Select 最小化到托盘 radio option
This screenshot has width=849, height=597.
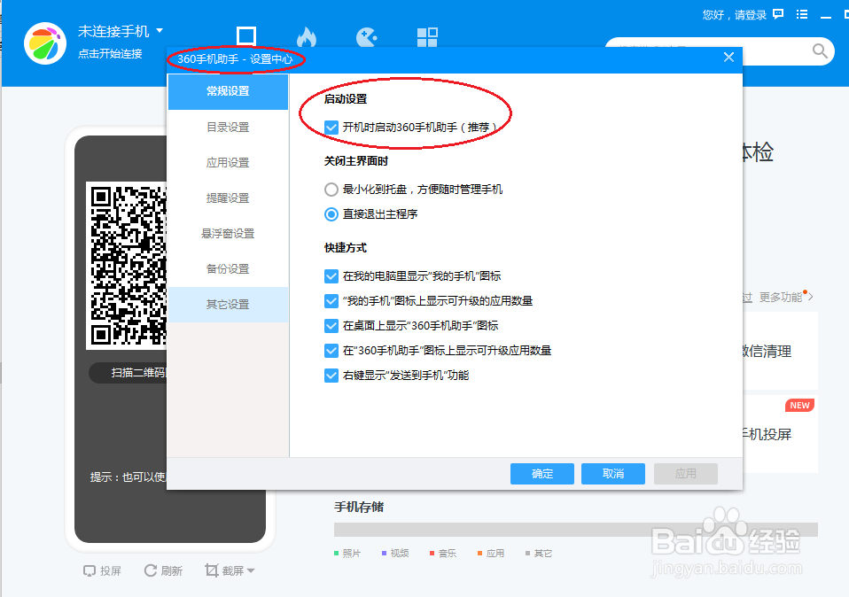[x=331, y=190]
